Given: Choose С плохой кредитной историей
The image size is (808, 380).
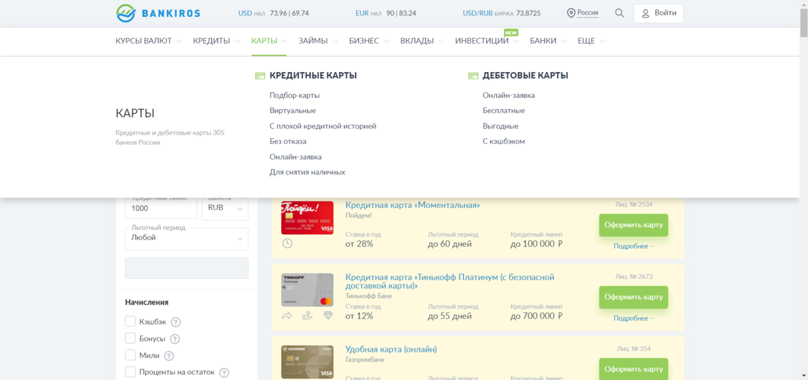Looking at the screenshot, I should [x=323, y=126].
